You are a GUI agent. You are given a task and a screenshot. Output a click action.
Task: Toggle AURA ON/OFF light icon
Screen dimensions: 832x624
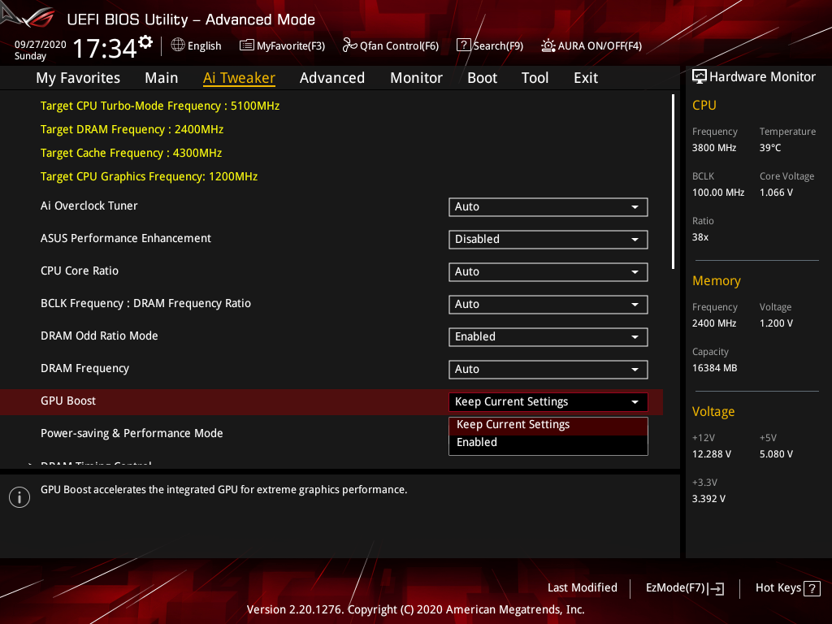pos(548,45)
